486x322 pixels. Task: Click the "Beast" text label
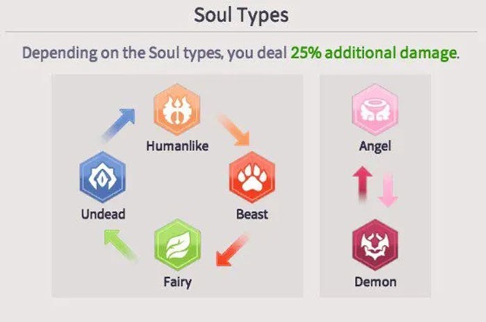tap(252, 214)
